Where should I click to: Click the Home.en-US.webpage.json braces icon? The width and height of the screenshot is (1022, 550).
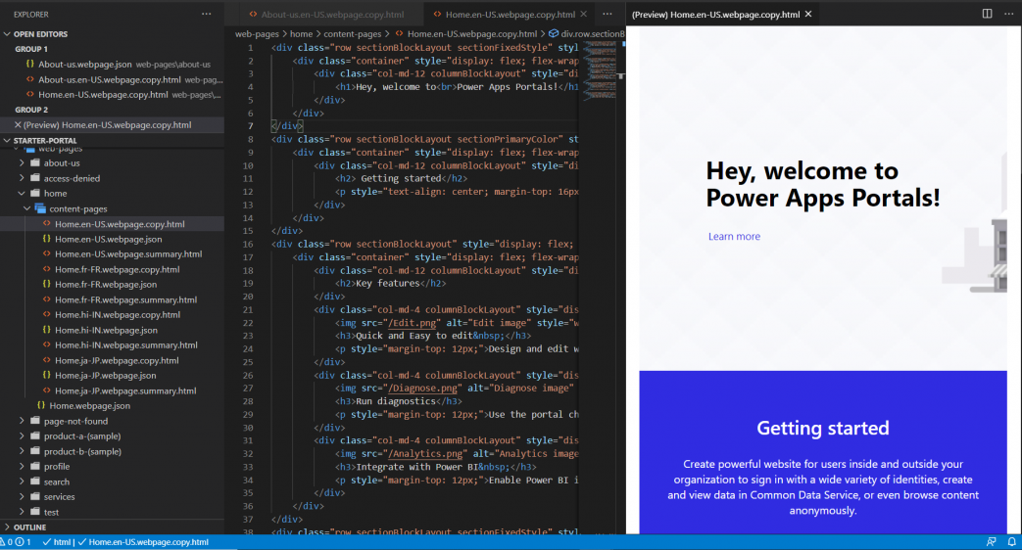click(x=46, y=239)
